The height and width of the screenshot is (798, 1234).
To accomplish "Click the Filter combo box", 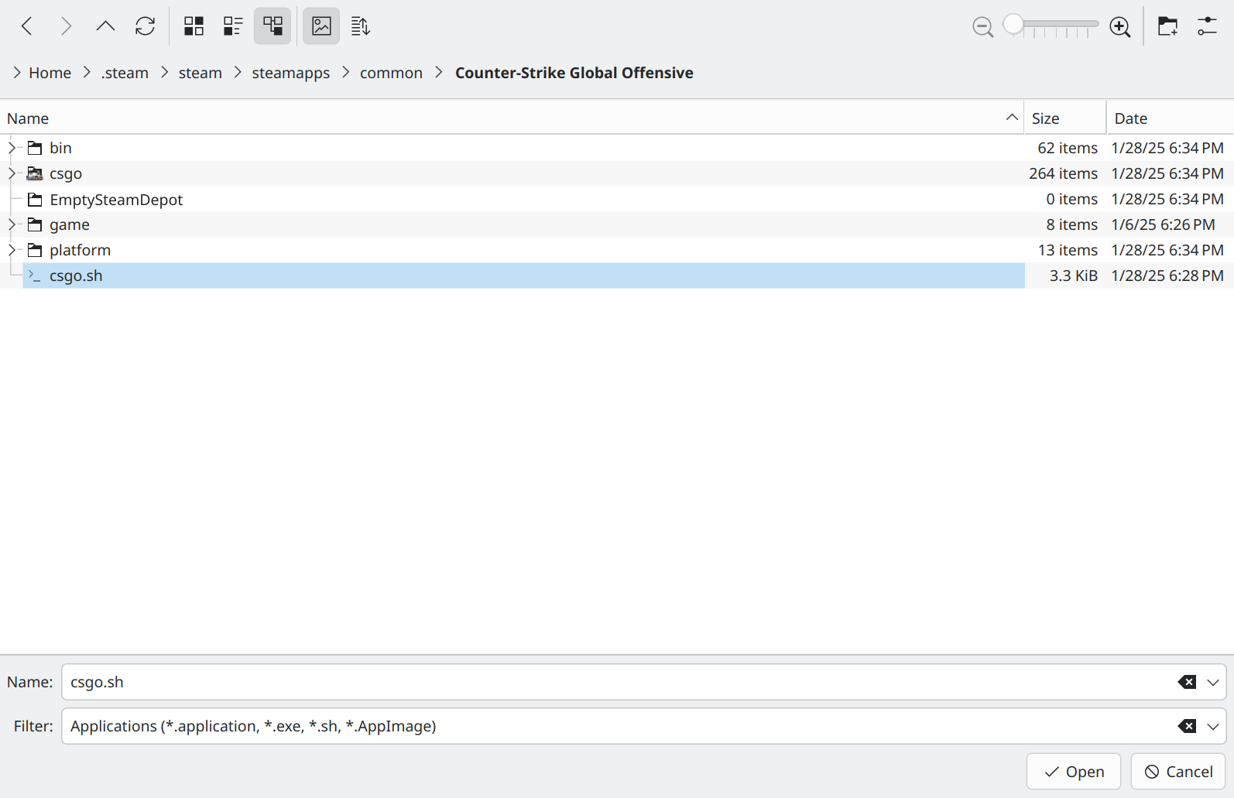I will point(619,726).
